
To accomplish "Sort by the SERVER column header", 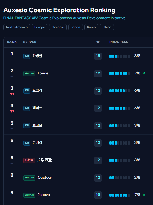I will coord(30,42).
